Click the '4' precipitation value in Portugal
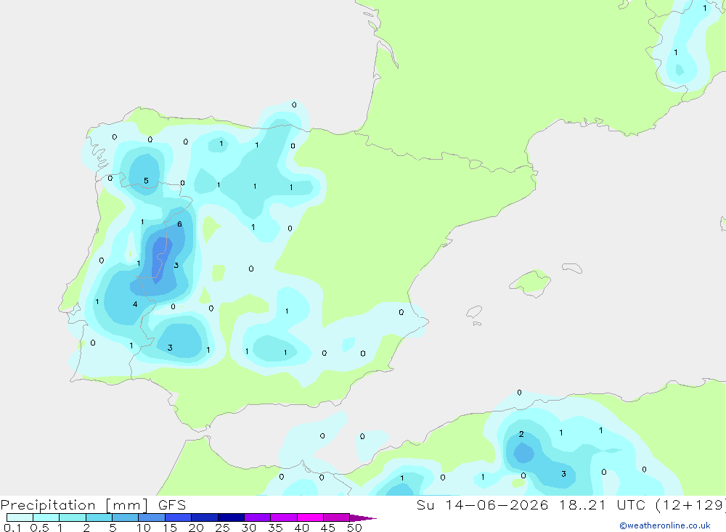The height and width of the screenshot is (532, 726). coord(135,304)
